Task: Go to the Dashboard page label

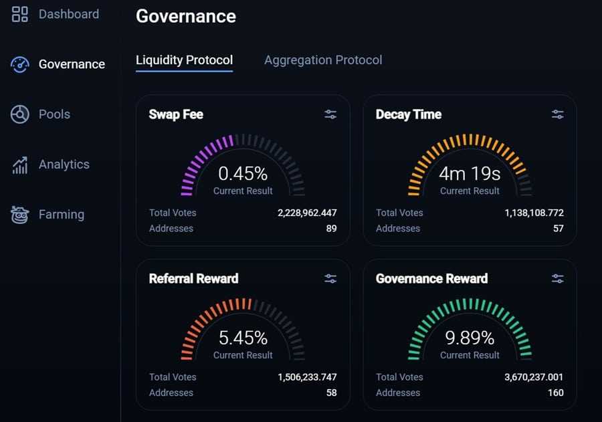Action: (68, 14)
